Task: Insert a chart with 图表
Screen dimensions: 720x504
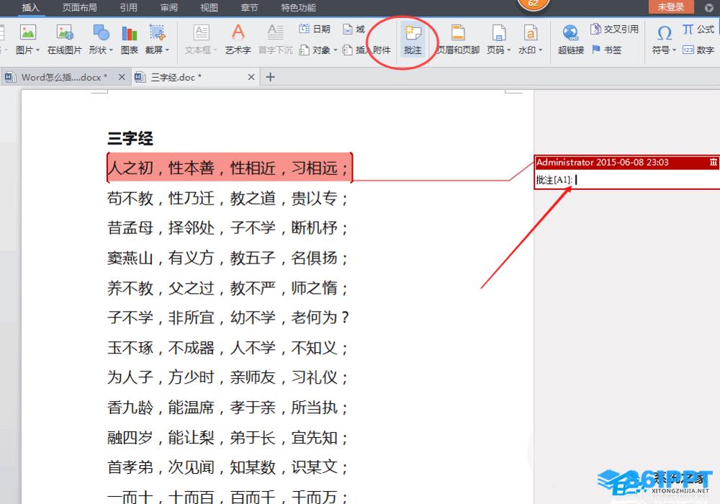Action: 130,40
